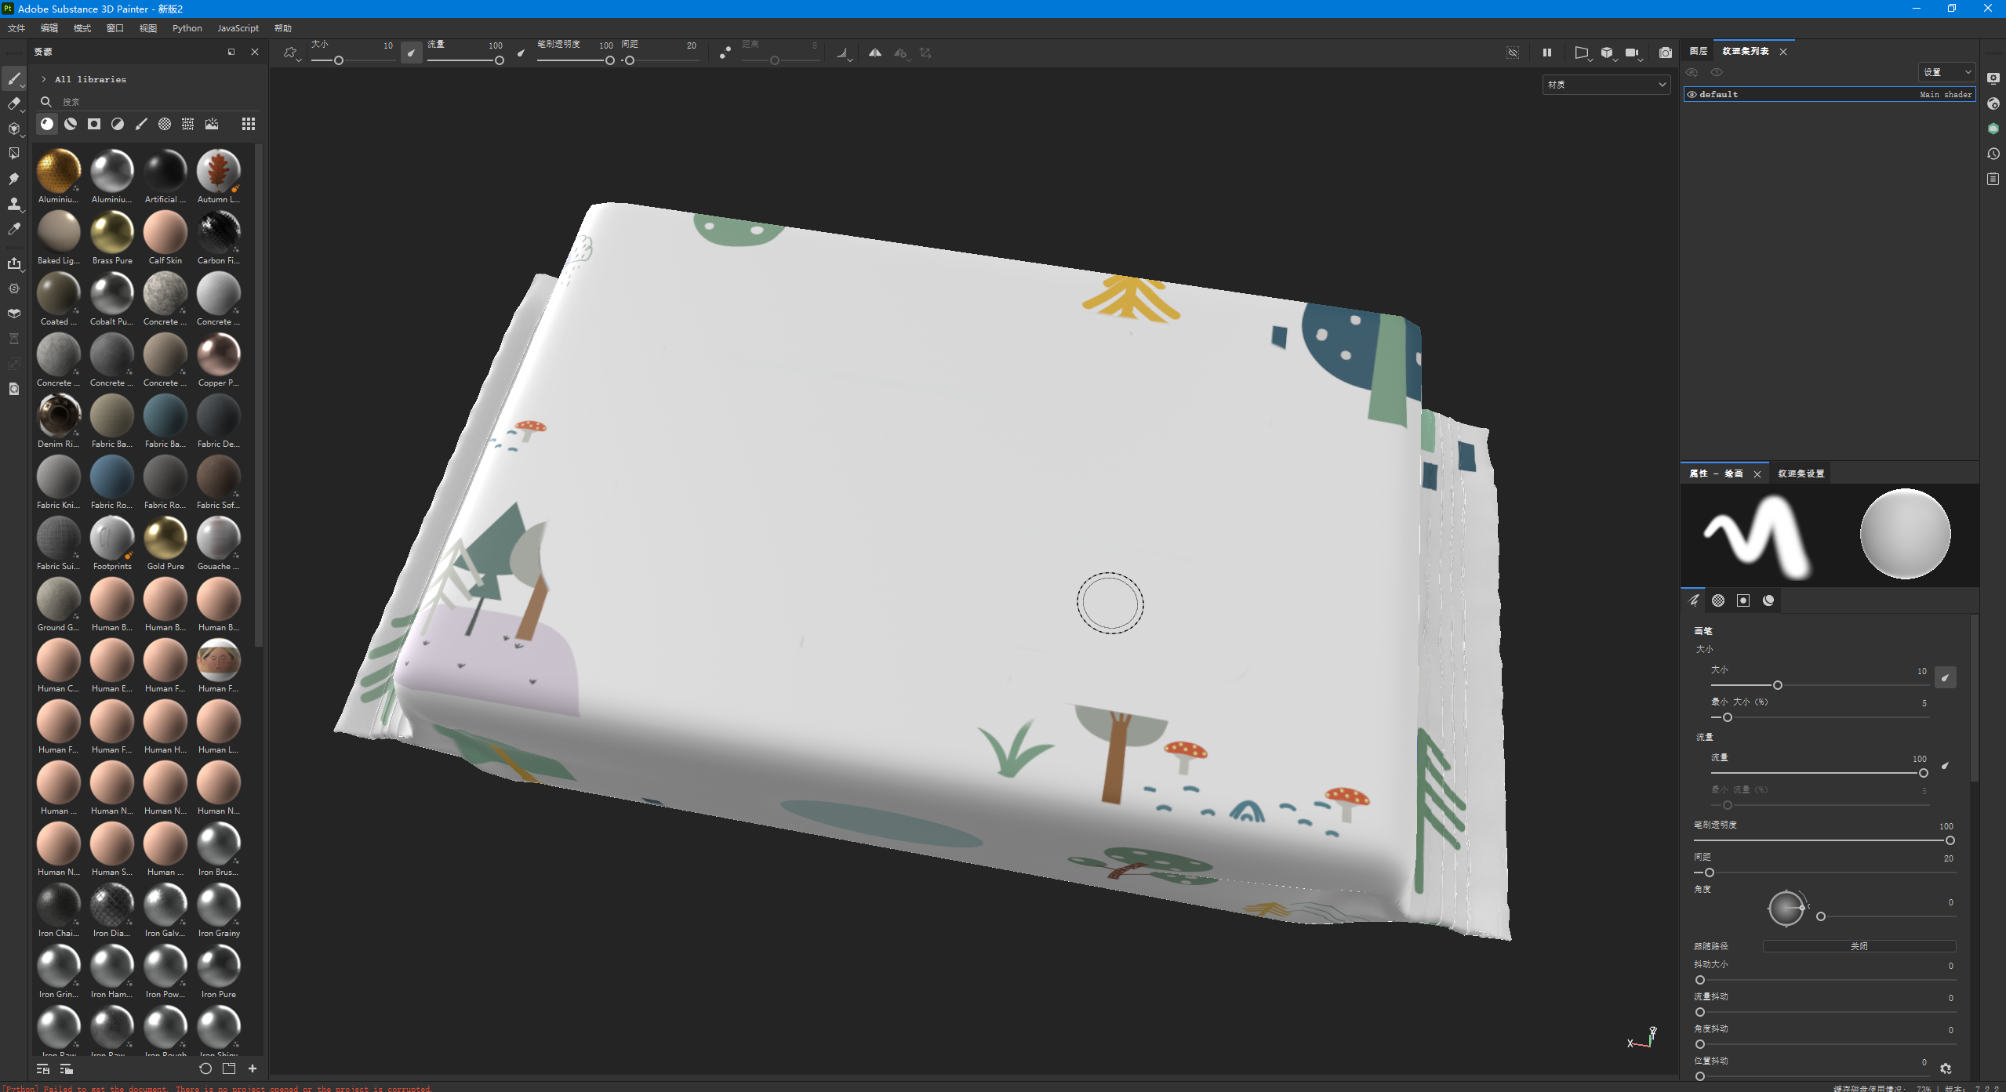Disable 跟随路径 via the 关闭 button
2006x1092 pixels.
click(x=1859, y=946)
